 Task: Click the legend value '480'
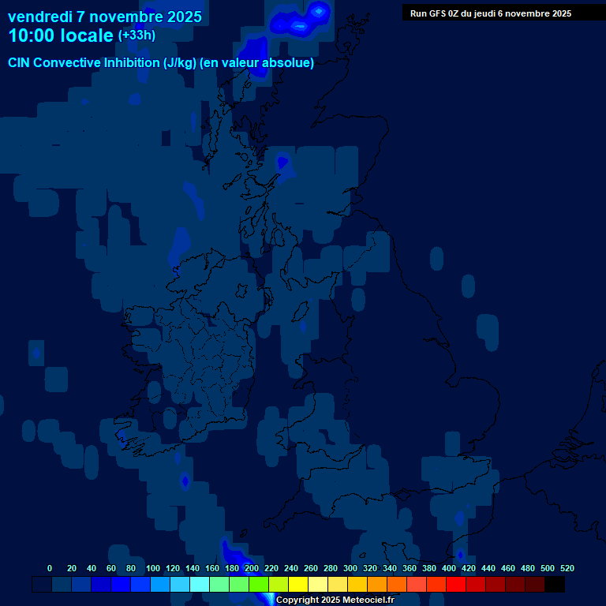coord(528,568)
